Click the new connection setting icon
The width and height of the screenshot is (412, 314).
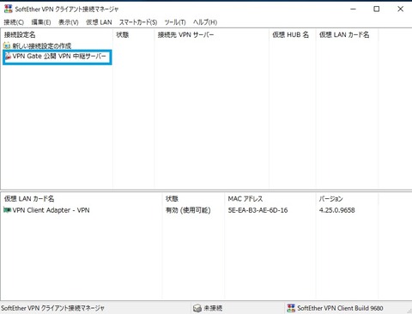tap(7, 45)
